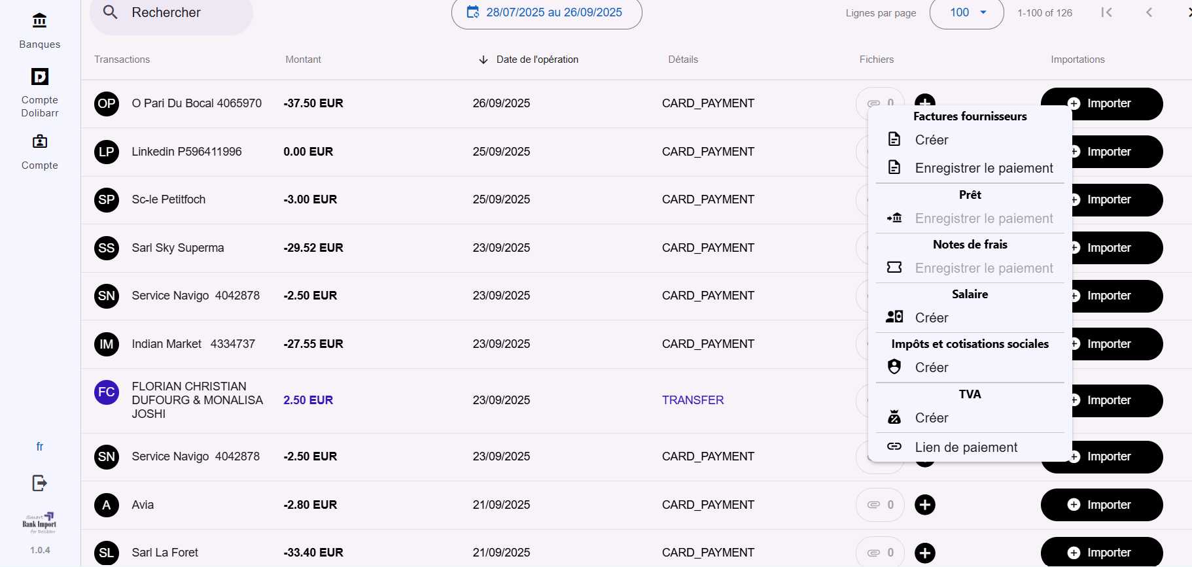Click the add plus icon for Sarl La Foret
Image resolution: width=1192 pixels, height=567 pixels.
(x=924, y=553)
